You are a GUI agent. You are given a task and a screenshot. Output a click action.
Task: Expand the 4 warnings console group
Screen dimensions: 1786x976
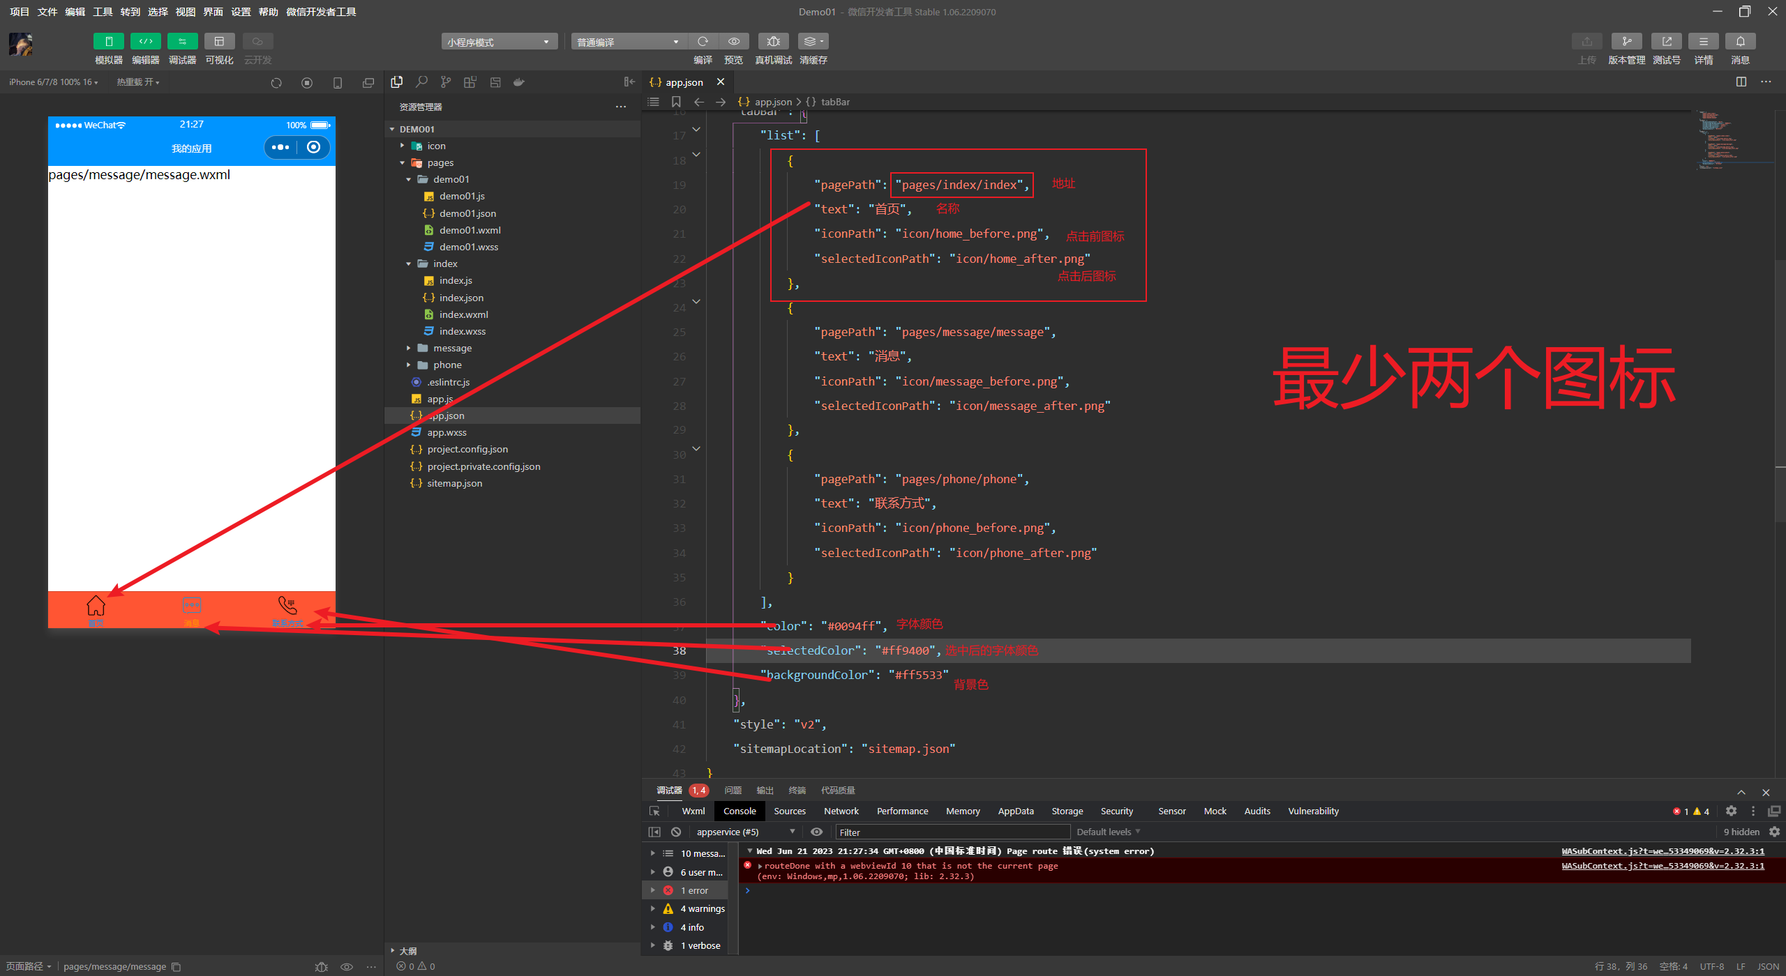point(652,908)
